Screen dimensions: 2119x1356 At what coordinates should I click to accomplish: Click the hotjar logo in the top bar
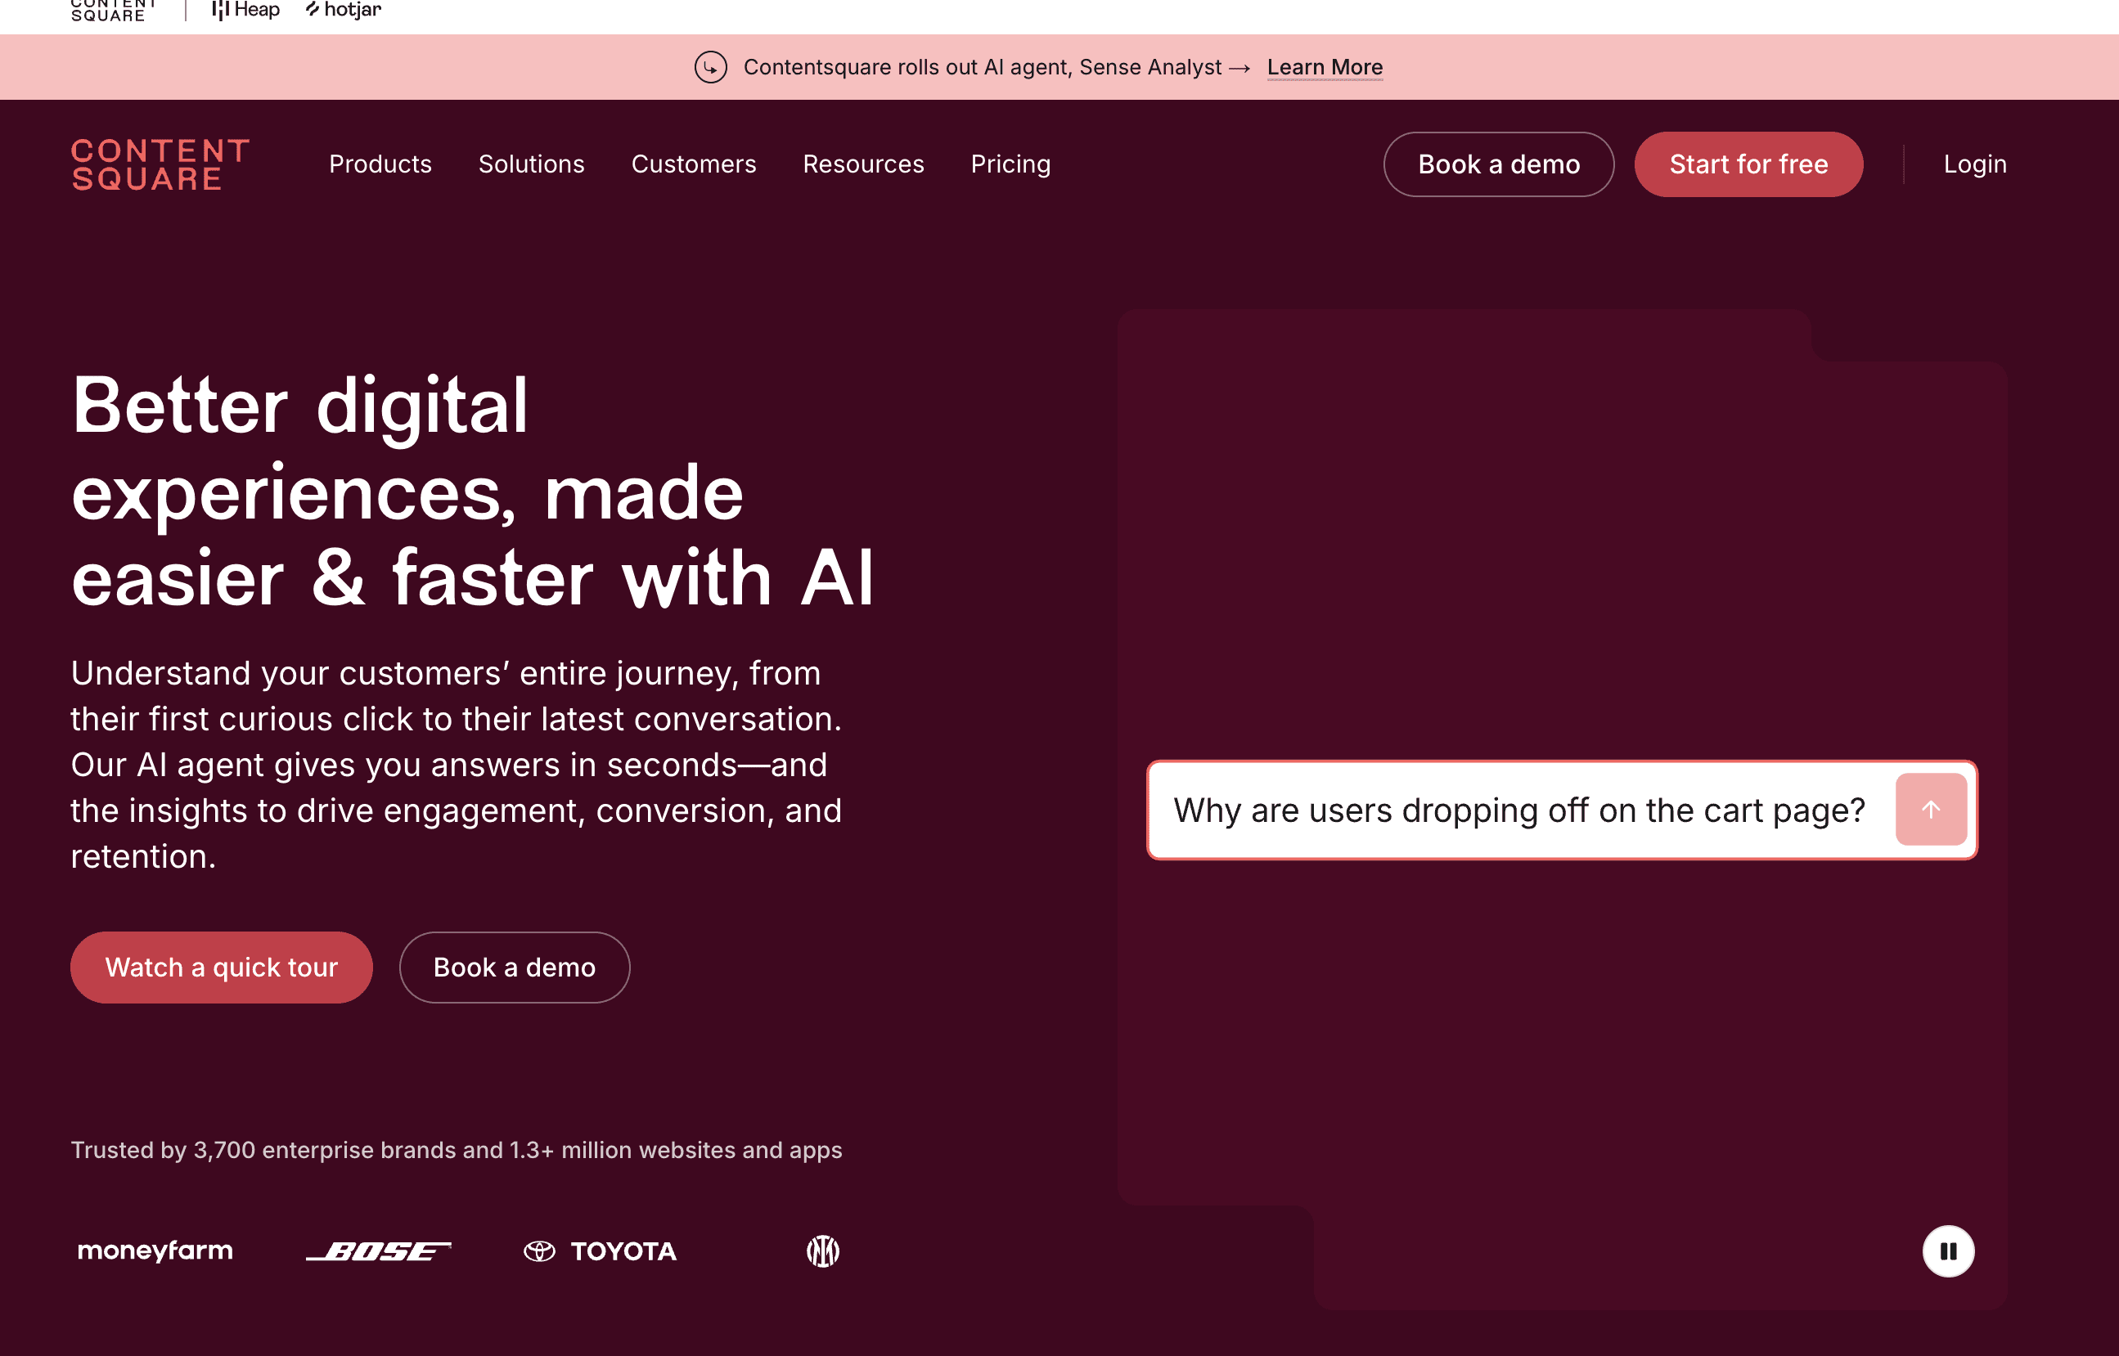(x=344, y=10)
